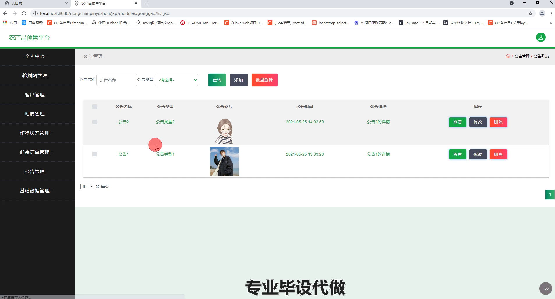Expand 客户管理 in the sidebar

click(35, 95)
